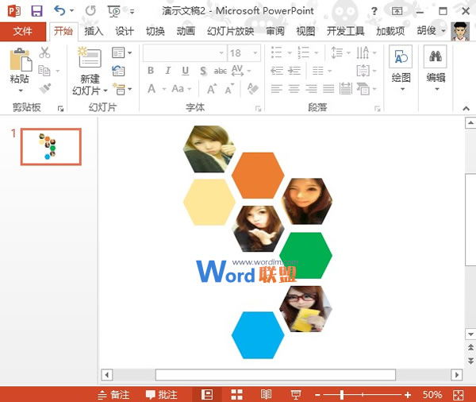Screen dimensions: 476x402
Task: Save the presentation with the floppy disk icon
Action: coord(36,11)
